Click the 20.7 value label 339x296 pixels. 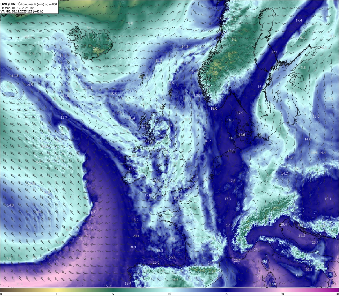[x=315, y=242]
